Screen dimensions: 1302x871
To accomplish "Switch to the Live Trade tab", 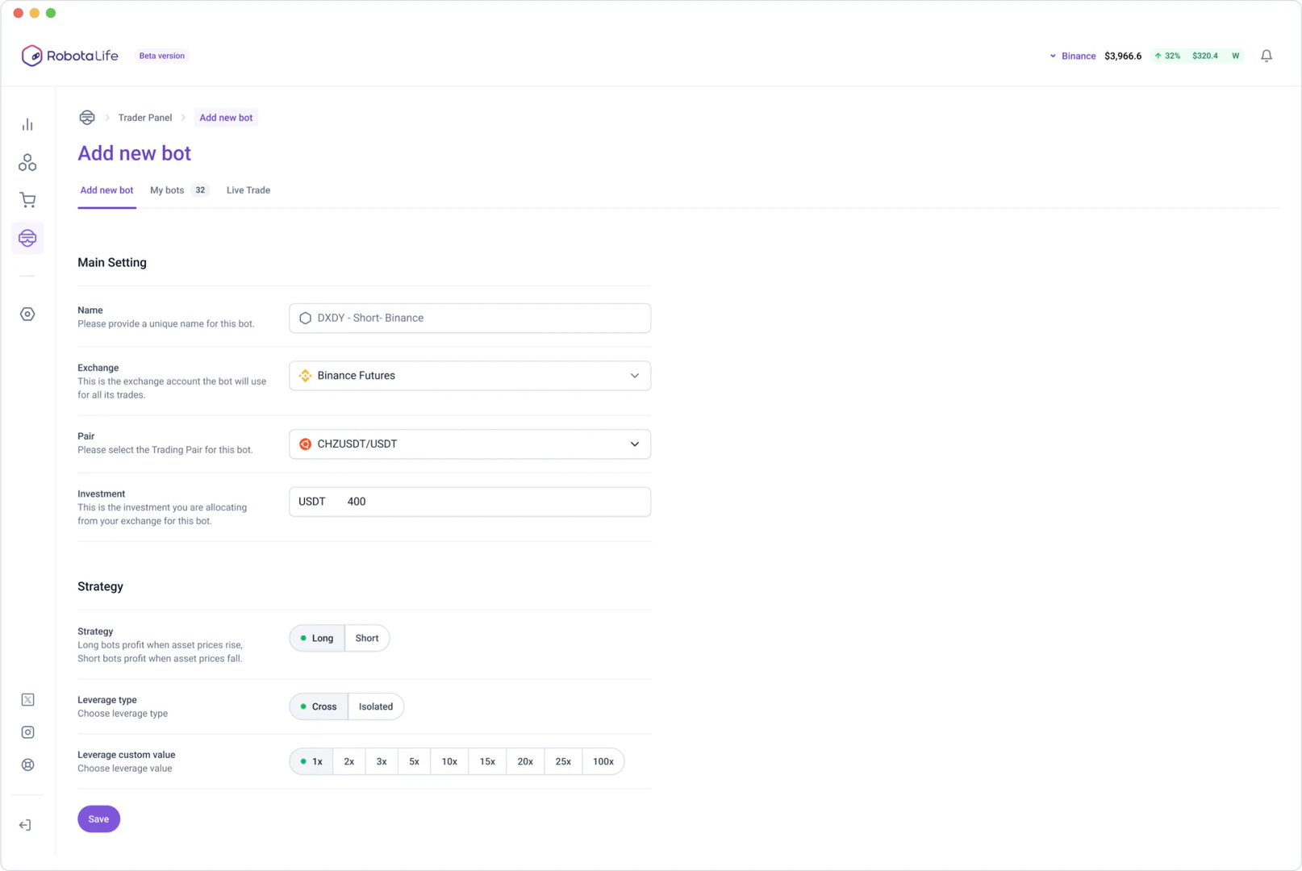I will pos(248,190).
